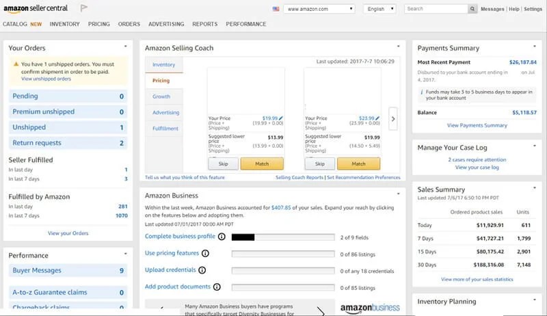Click the Settings link in header

533,9
